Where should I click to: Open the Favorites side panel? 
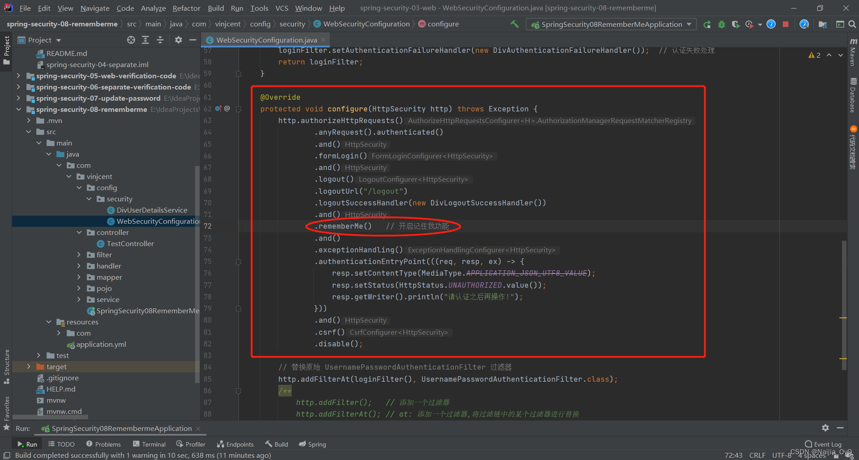click(7, 413)
